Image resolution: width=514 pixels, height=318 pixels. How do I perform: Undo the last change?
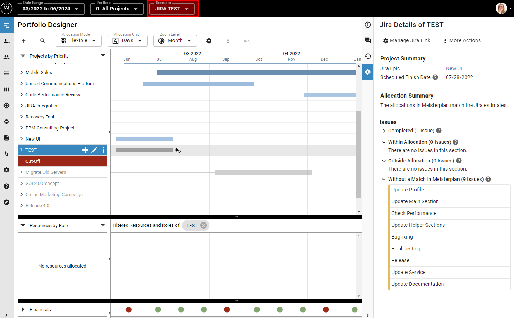247,41
